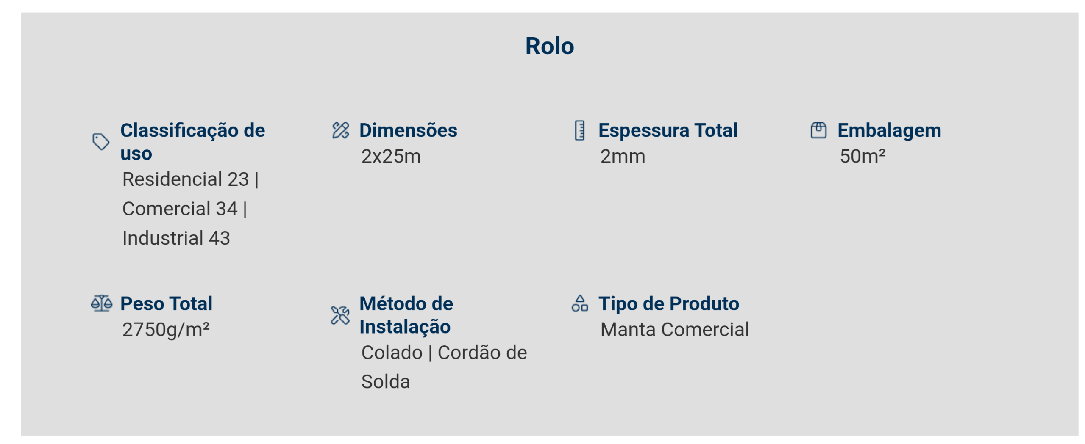Click the package box icon beside Embalagem
1085x444 pixels.
tap(818, 130)
